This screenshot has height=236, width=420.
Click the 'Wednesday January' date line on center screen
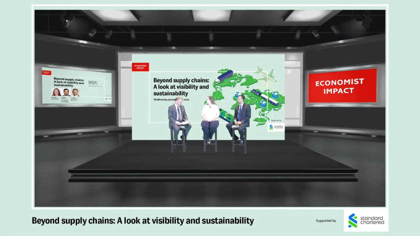click(x=172, y=100)
